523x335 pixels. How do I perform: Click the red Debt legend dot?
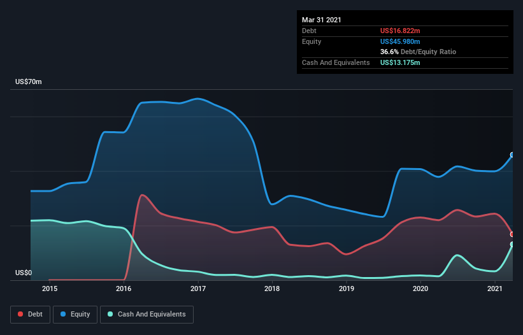20,314
